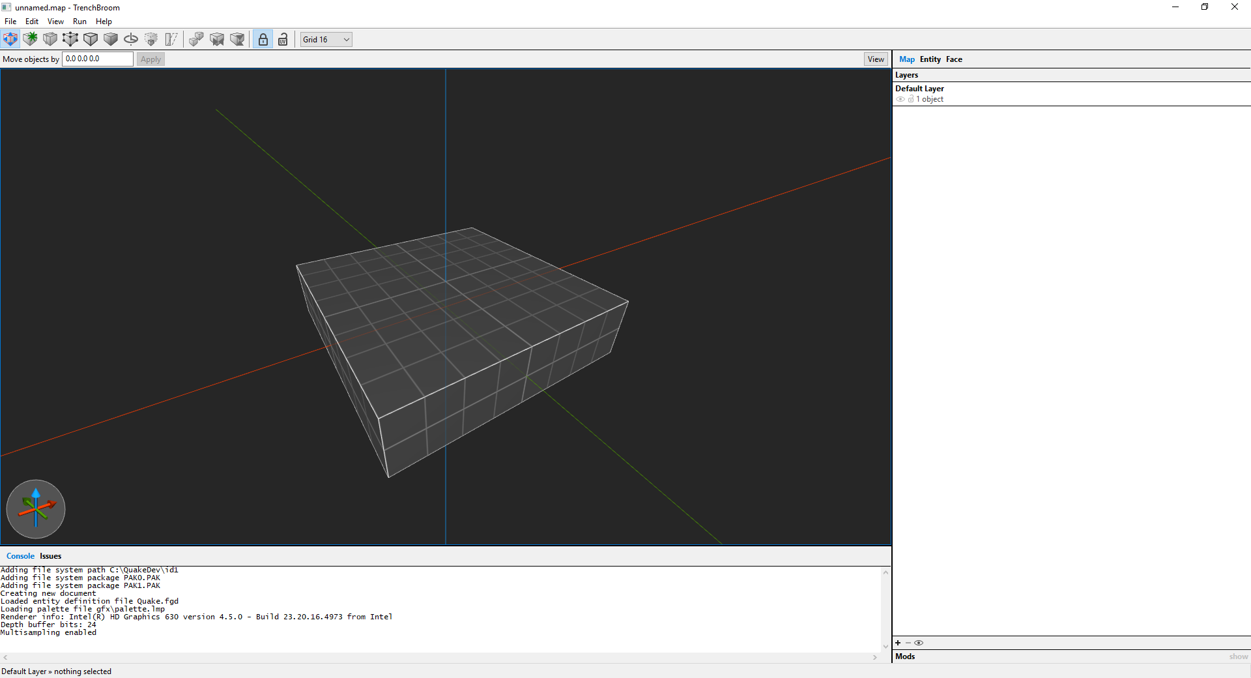Activate the Rotate tool
The width and height of the screenshot is (1251, 678).
coord(130,39)
